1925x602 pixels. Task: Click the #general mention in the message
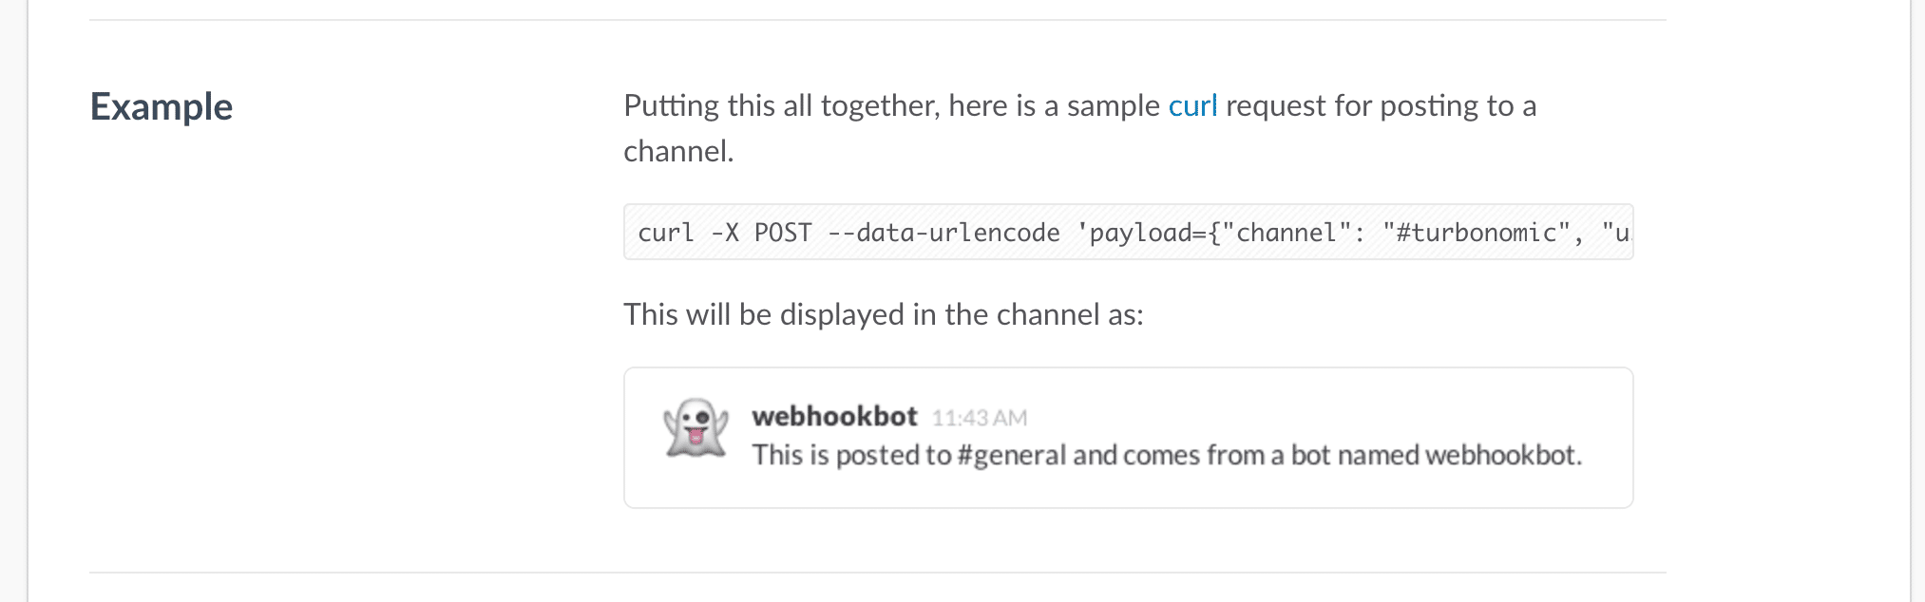point(1012,456)
